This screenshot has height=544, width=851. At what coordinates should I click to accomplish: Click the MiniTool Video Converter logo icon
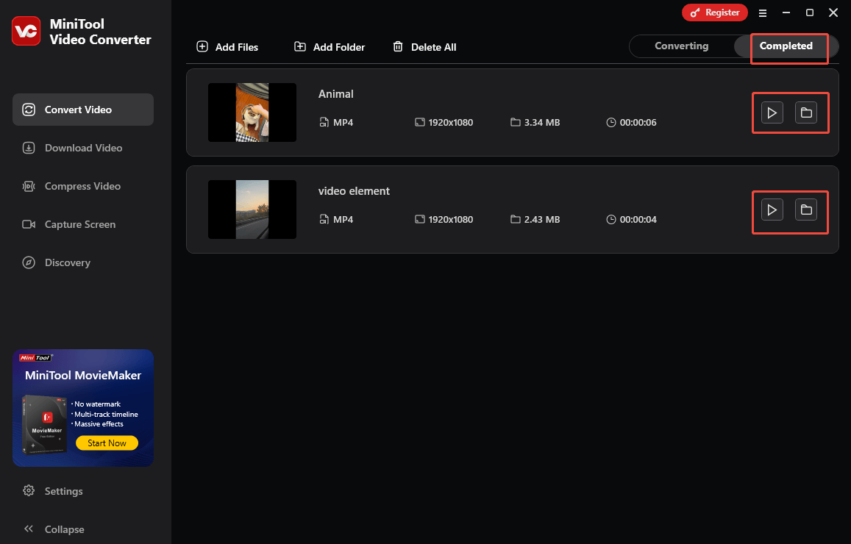click(26, 31)
